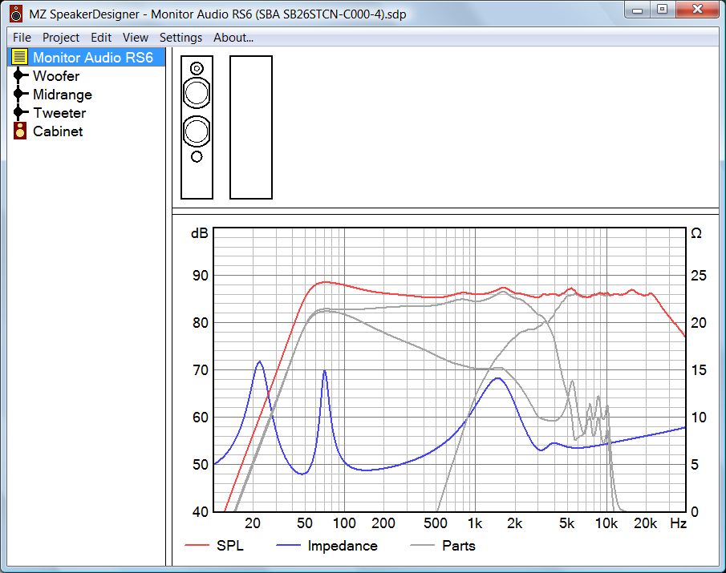Click the yellow project icon beside Monitor Audio RS6

coord(20,57)
